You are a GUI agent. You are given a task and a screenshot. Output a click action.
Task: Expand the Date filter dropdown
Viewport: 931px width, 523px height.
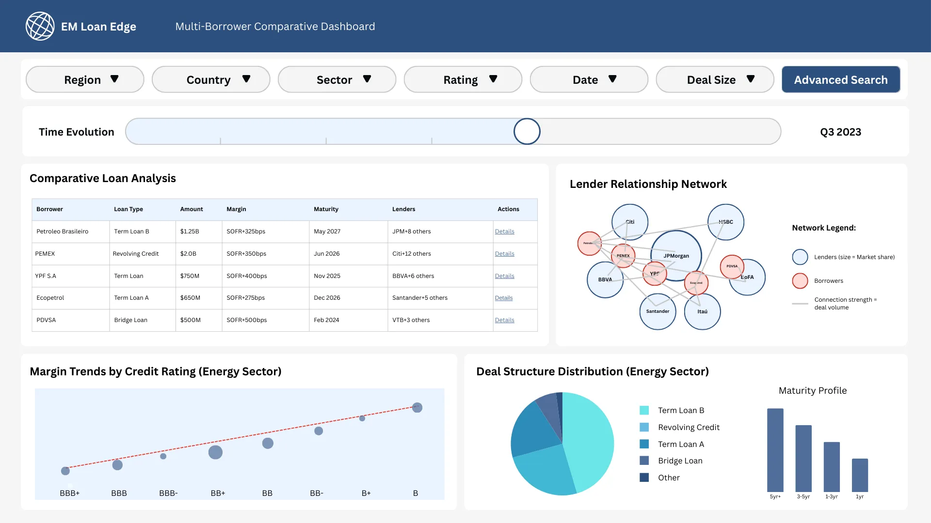pos(589,79)
